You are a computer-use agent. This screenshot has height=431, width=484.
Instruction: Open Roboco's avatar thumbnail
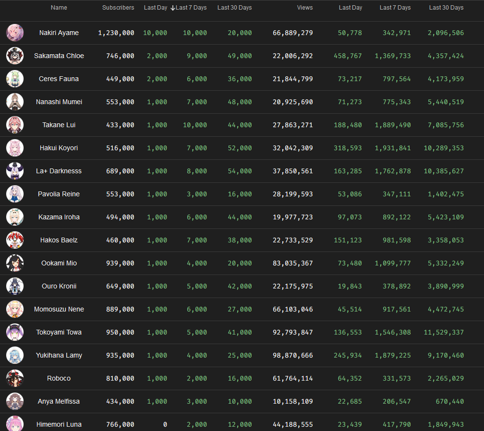click(x=15, y=378)
